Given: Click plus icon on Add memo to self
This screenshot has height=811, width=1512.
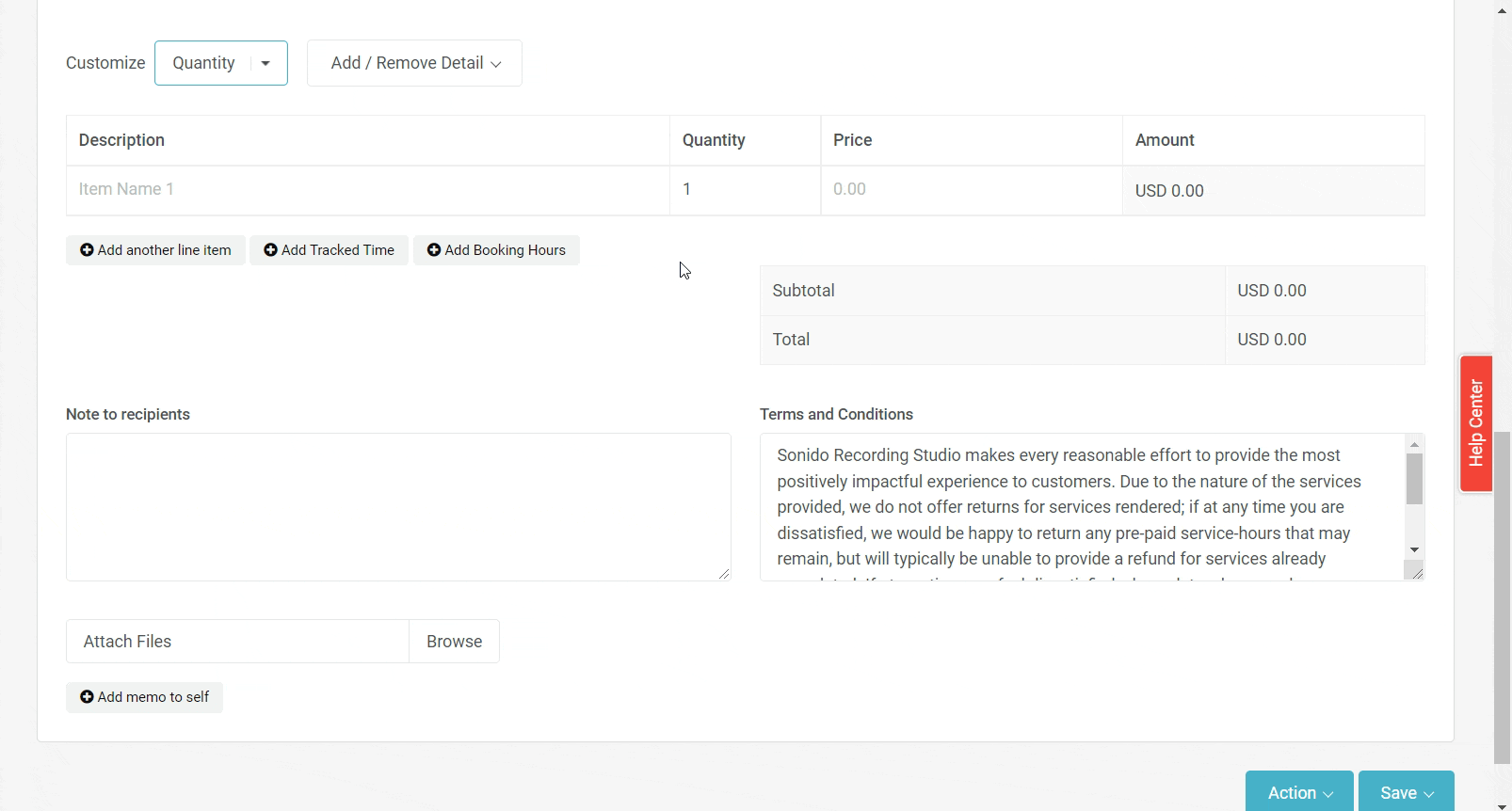Looking at the screenshot, I should tap(87, 697).
